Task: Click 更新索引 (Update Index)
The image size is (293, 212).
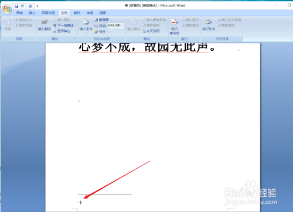Action: tap(190, 25)
